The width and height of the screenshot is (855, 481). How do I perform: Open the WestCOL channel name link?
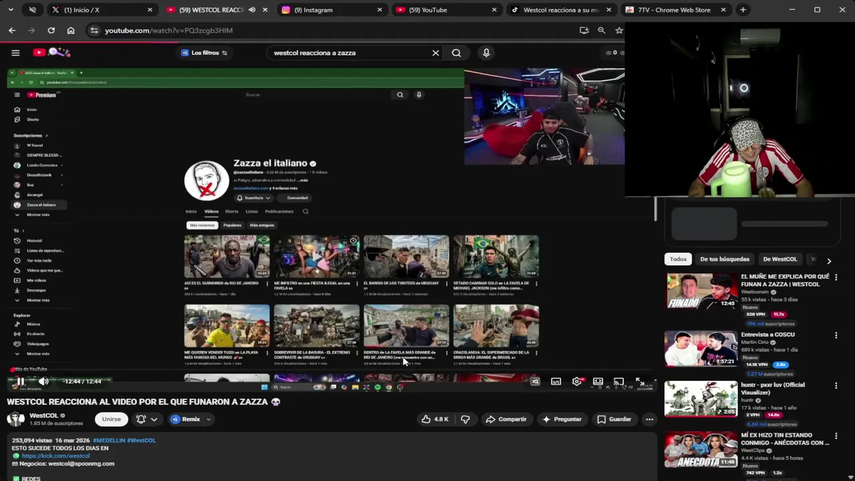click(44, 416)
